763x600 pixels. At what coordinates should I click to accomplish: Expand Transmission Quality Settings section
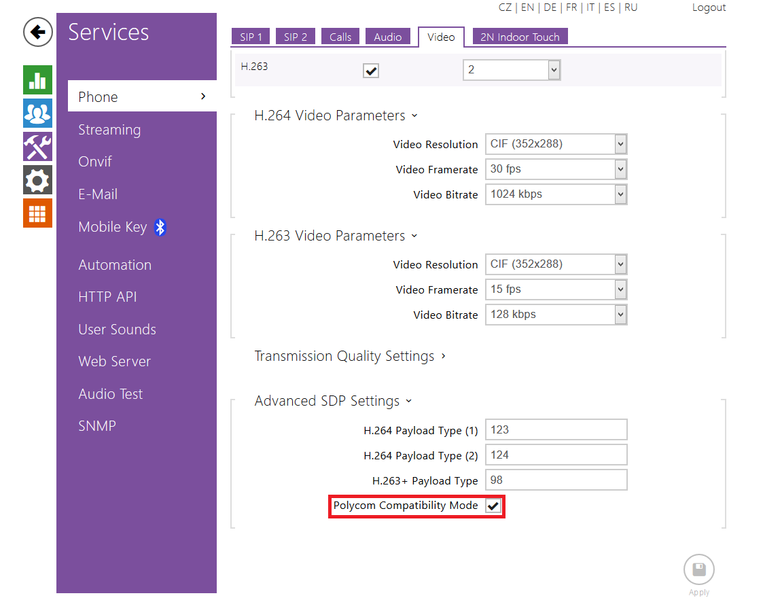coord(350,356)
